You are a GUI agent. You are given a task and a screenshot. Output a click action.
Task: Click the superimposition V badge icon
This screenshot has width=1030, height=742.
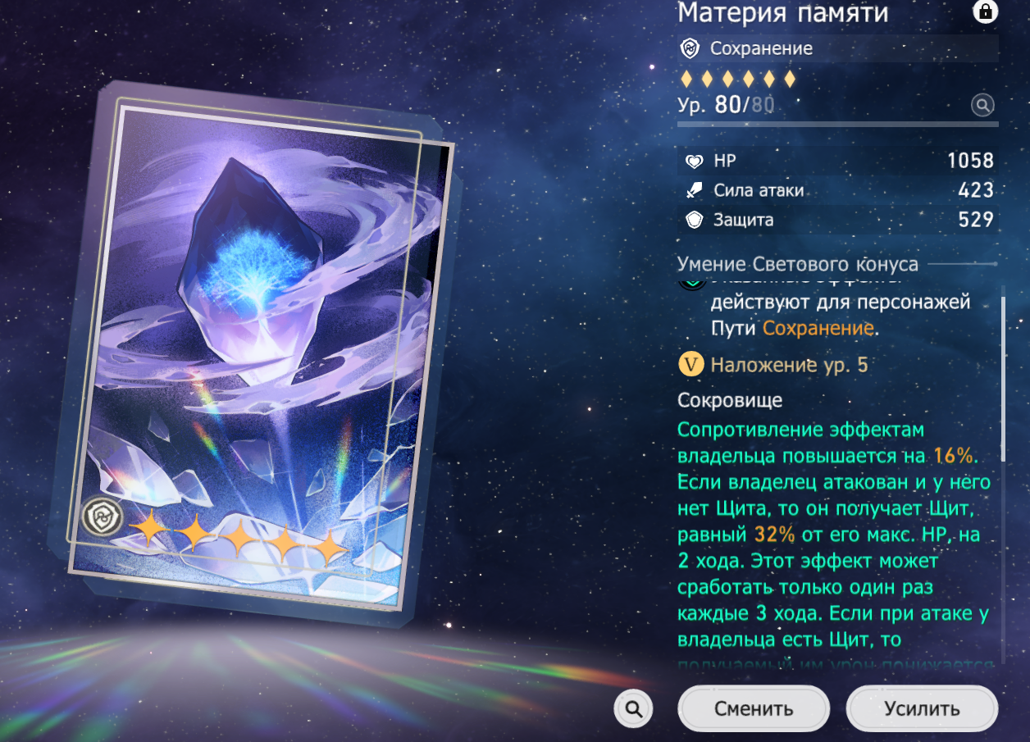tap(690, 365)
